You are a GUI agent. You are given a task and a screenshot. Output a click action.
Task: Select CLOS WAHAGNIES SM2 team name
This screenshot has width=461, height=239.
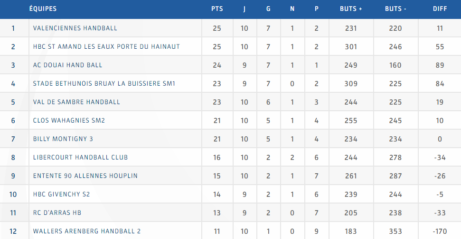[x=69, y=121]
